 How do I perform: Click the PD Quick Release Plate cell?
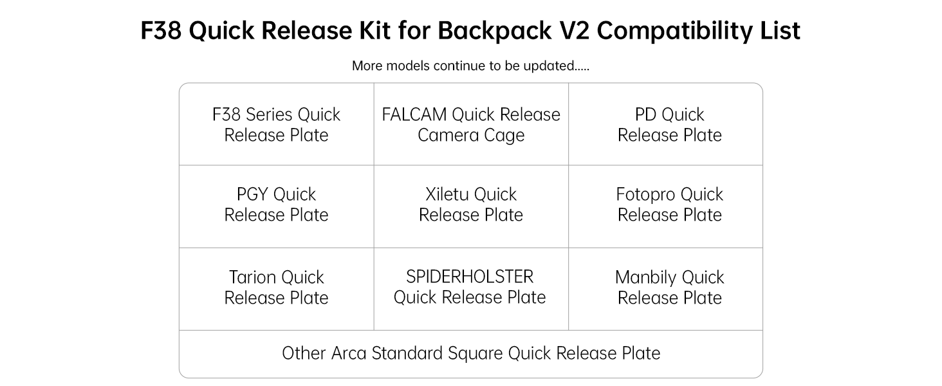click(x=669, y=125)
